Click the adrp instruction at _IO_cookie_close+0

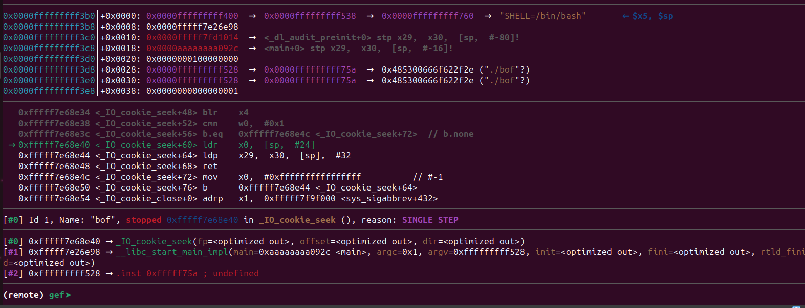(212, 199)
